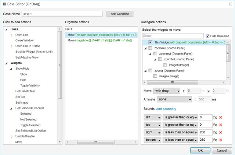Viewport: 235px width, 155px height.
Task: Collapse the Links action group
Action: point(6,29)
